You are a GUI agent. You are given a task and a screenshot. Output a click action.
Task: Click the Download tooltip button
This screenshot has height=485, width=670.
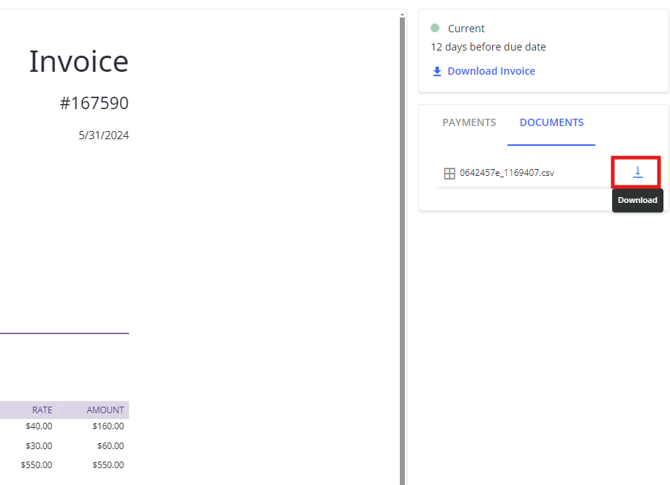tap(637, 199)
